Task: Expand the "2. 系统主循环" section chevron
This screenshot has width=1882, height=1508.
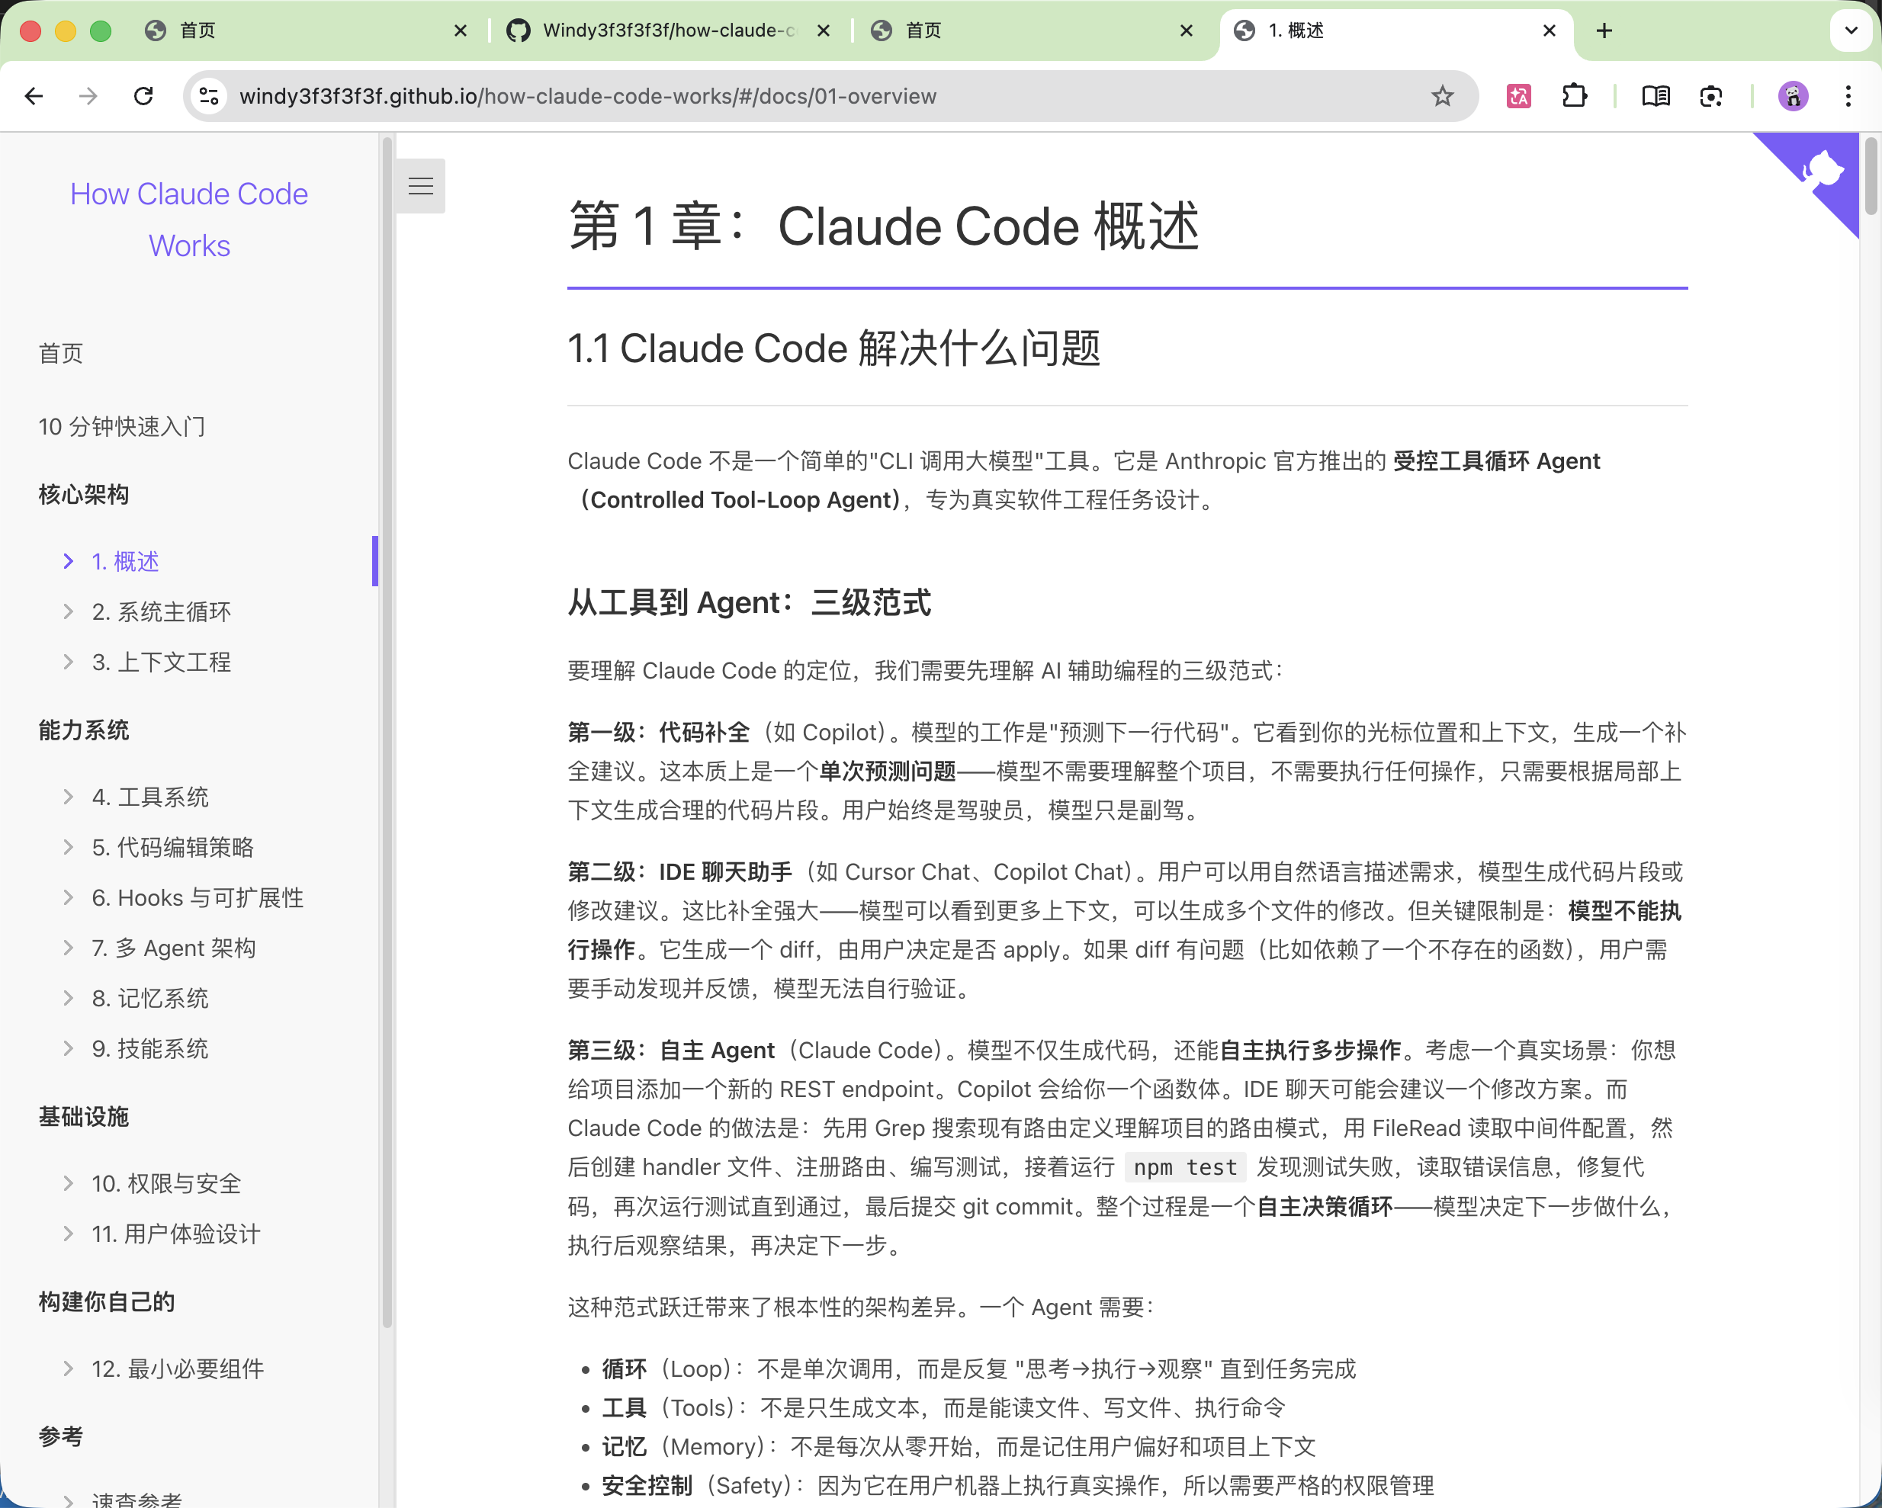Action: pyautogui.click(x=69, y=611)
